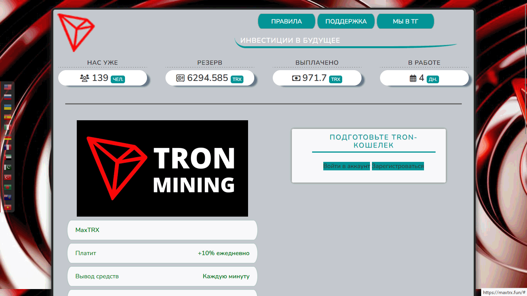Click the calendar icon in the В РАБОТЕ counter
Screen dimensions: 527x296
pyautogui.click(x=413, y=78)
